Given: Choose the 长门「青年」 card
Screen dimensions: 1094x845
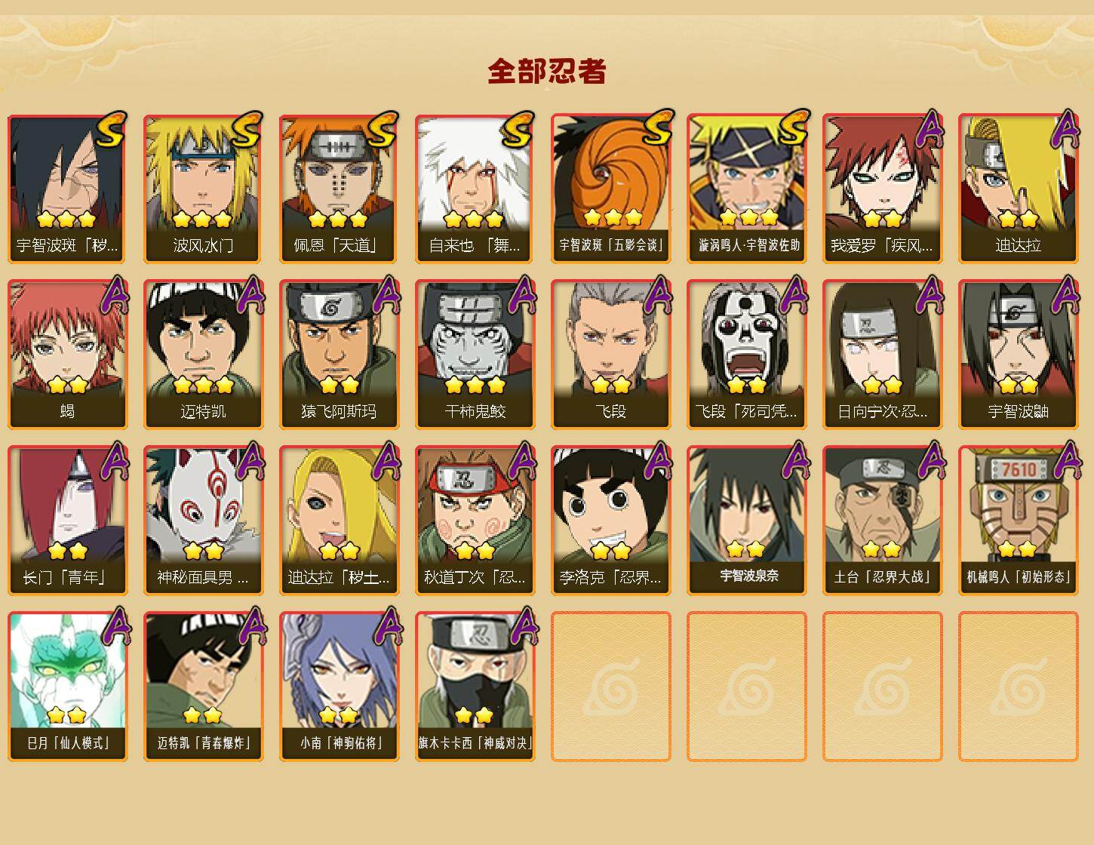Looking at the screenshot, I should click(68, 521).
